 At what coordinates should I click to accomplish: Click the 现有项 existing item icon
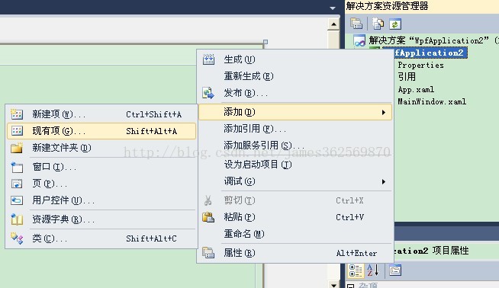17,131
